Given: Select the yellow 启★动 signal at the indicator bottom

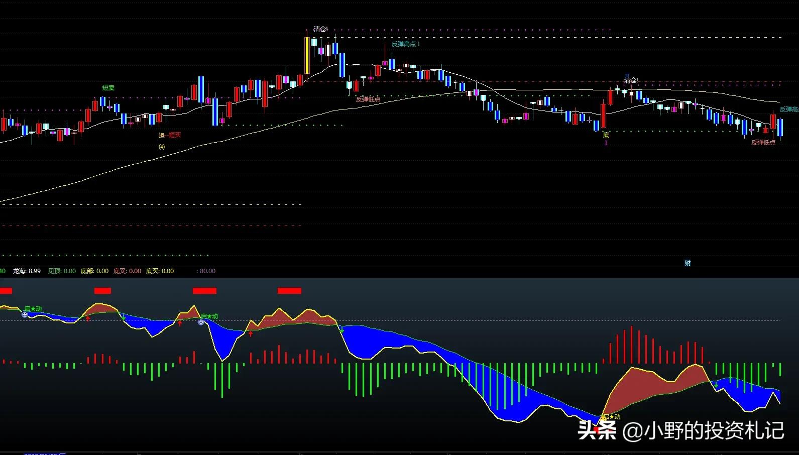Looking at the screenshot, I should (x=611, y=417).
